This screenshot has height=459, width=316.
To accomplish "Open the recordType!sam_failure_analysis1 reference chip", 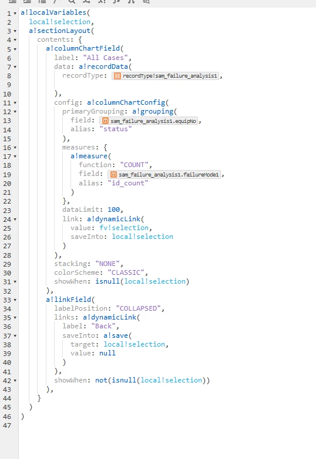I will (165, 76).
